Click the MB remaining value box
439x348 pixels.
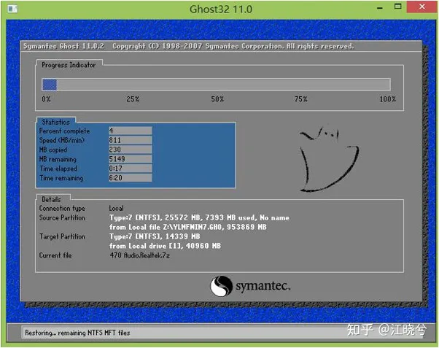130,159
